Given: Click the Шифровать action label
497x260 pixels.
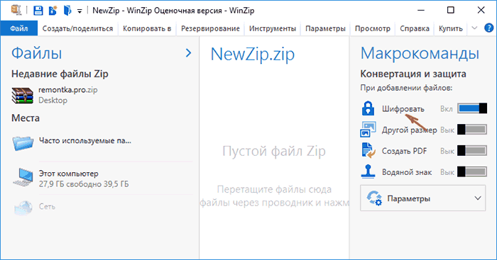Looking at the screenshot, I should pos(403,109).
